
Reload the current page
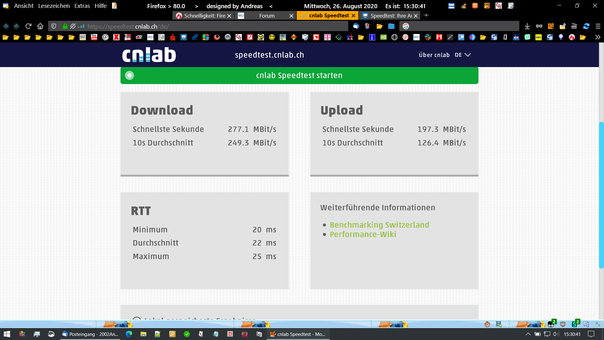(x=28, y=26)
